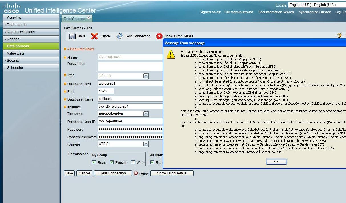Click the red Show Error Details icon
The image size is (346, 203).
pos(159,36)
